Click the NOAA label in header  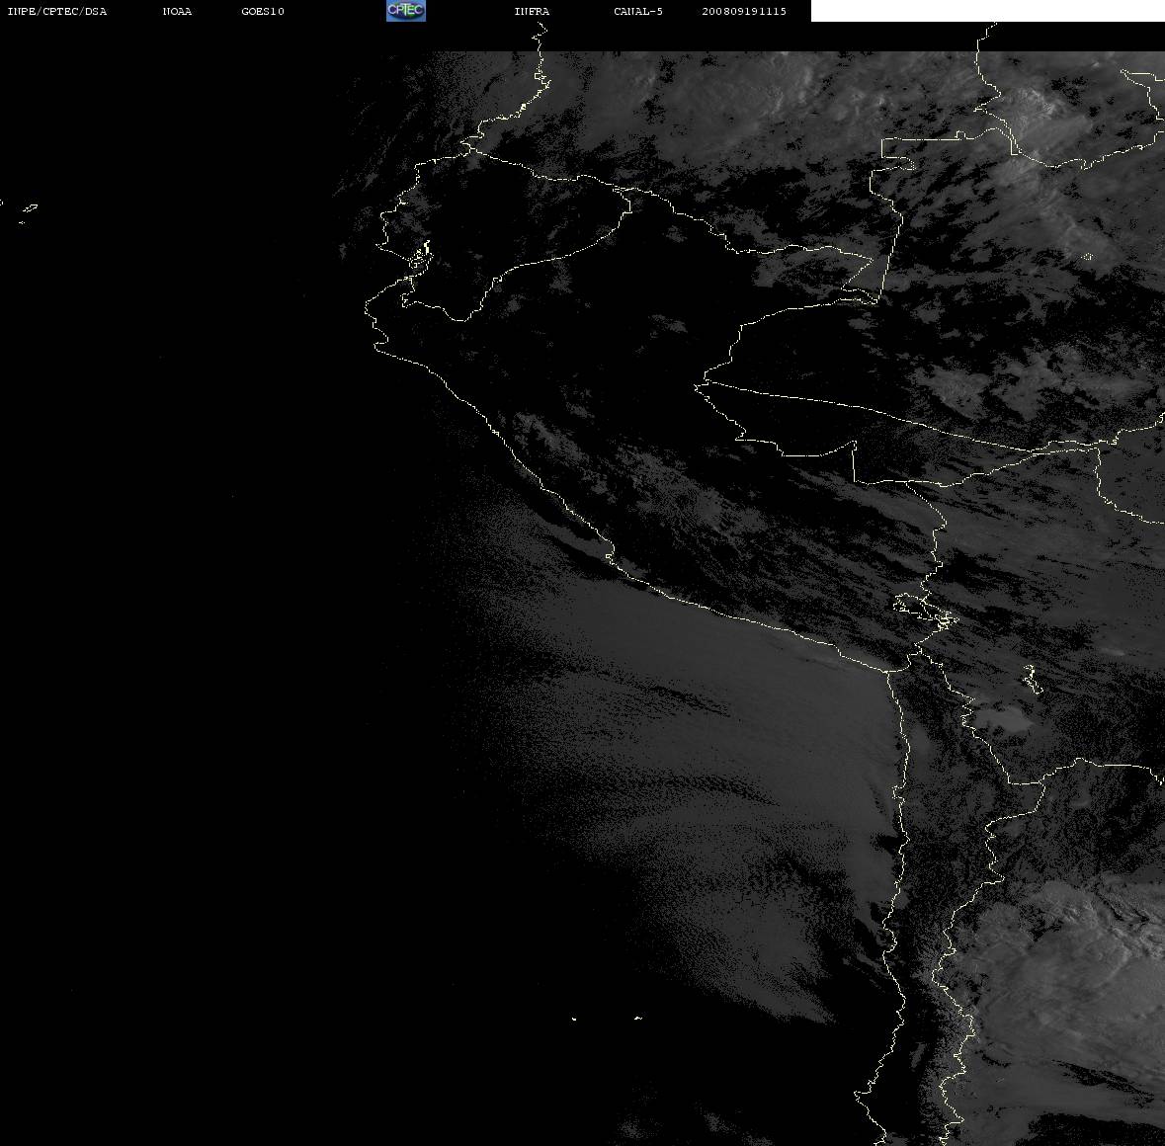coord(177,11)
